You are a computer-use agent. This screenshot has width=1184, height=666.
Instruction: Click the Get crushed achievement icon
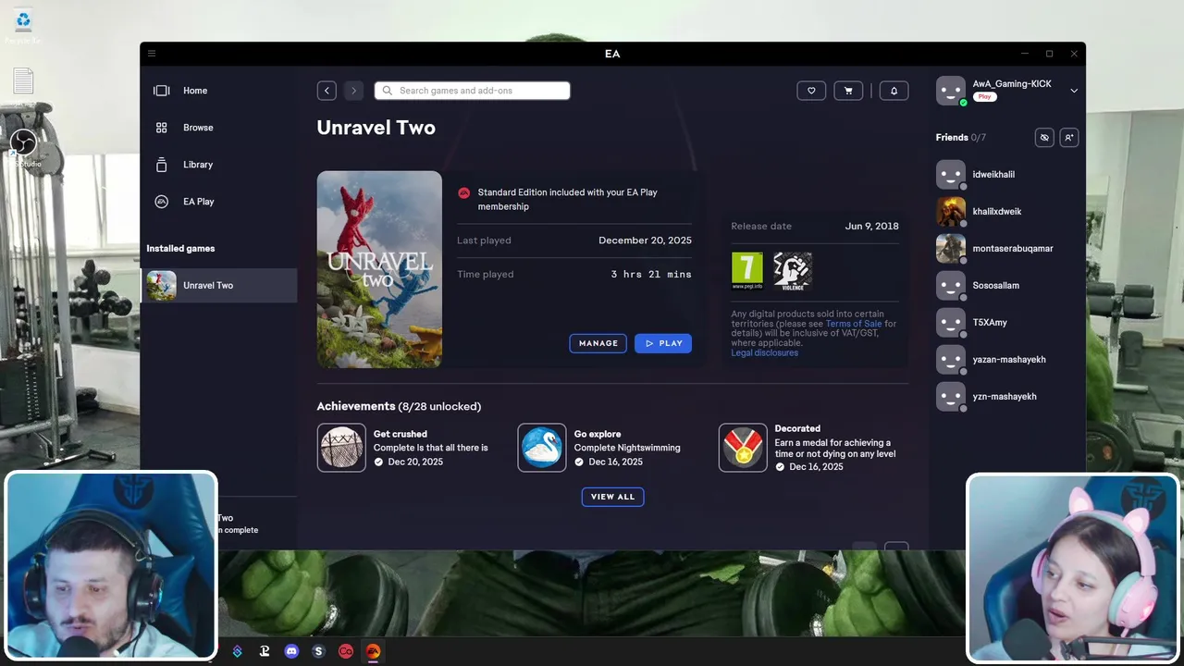[341, 448]
